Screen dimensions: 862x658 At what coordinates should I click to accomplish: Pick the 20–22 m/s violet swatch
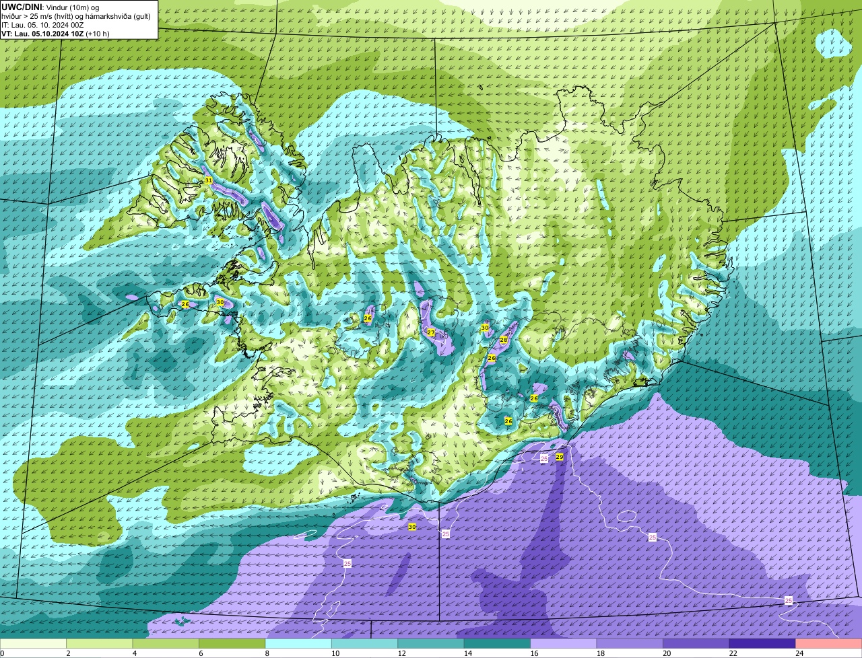(696, 644)
